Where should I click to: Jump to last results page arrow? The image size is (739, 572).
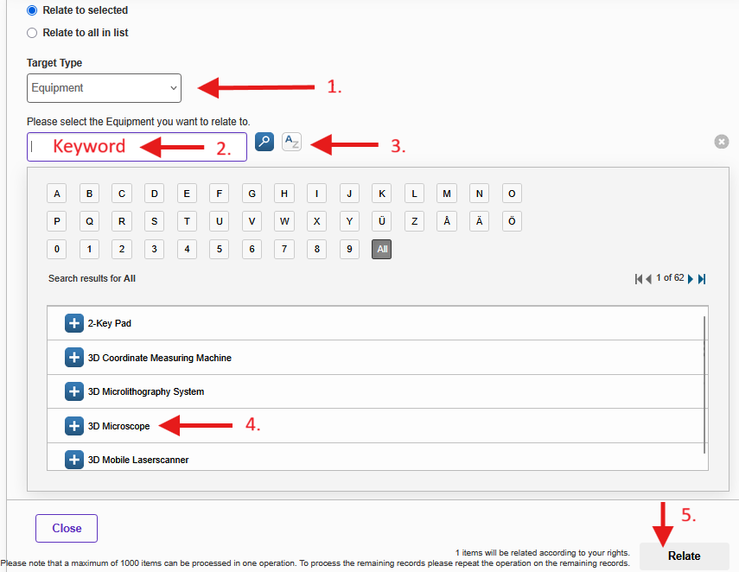pyautogui.click(x=702, y=279)
